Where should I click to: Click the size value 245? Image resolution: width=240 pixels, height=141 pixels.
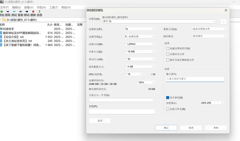(x=50, y=41)
